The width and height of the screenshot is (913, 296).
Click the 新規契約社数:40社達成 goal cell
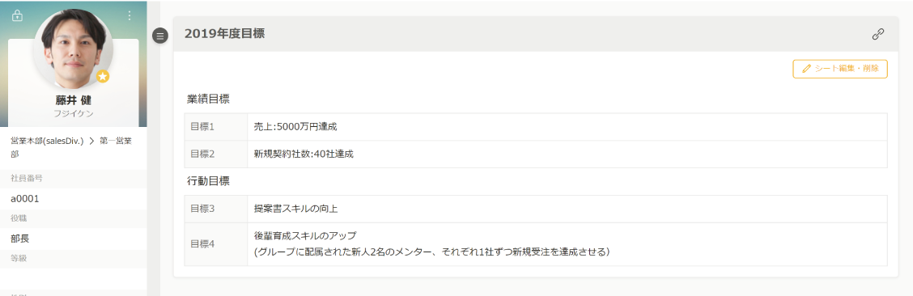567,154
